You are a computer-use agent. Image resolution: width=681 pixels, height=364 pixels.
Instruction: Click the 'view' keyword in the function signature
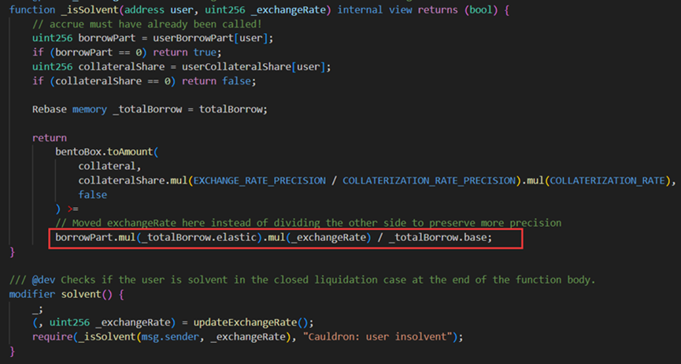click(401, 9)
